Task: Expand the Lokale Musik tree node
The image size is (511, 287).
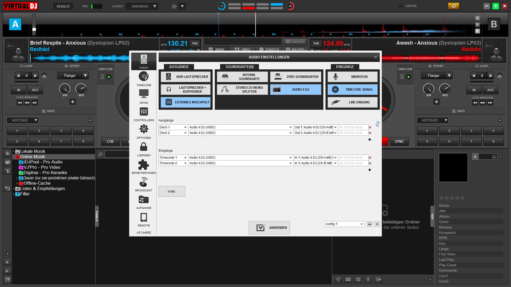Action: click(14, 151)
